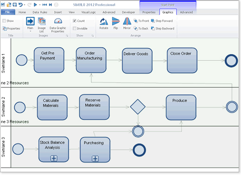The width and height of the screenshot is (241, 175).
Task: Click the Swimlane 2 label
Action: [3, 107]
